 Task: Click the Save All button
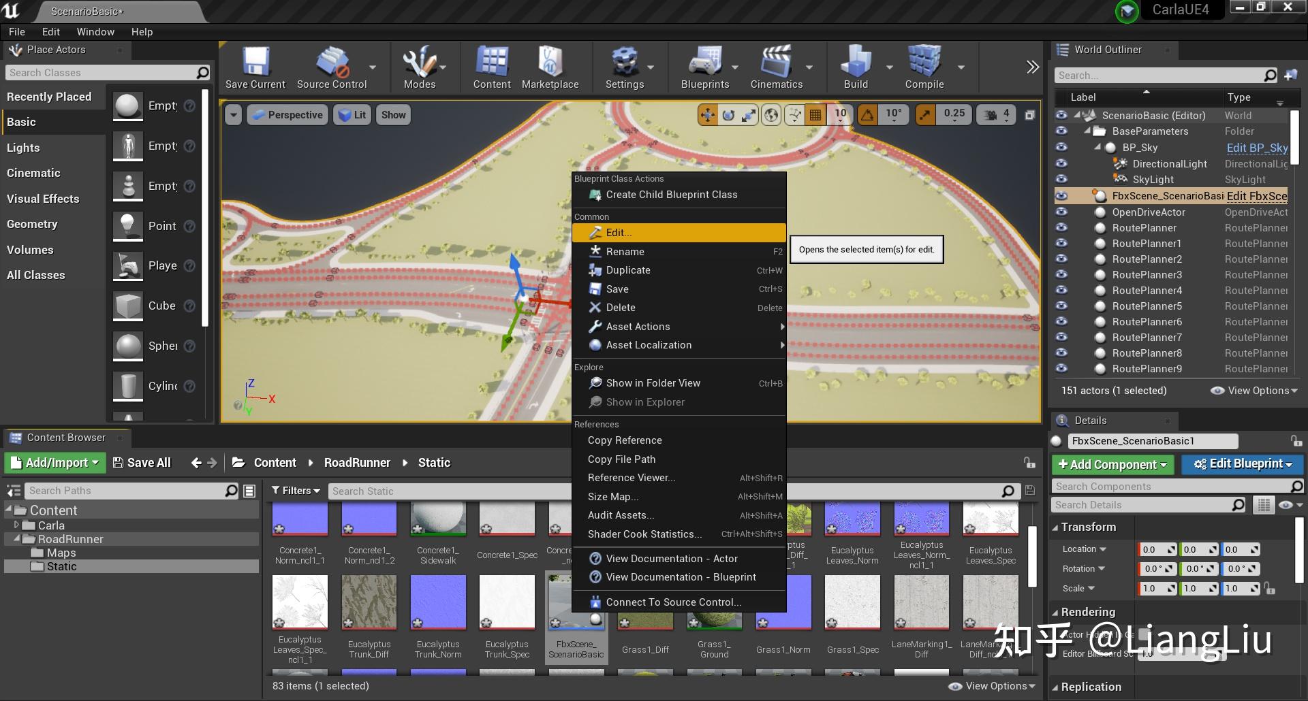pos(142,463)
